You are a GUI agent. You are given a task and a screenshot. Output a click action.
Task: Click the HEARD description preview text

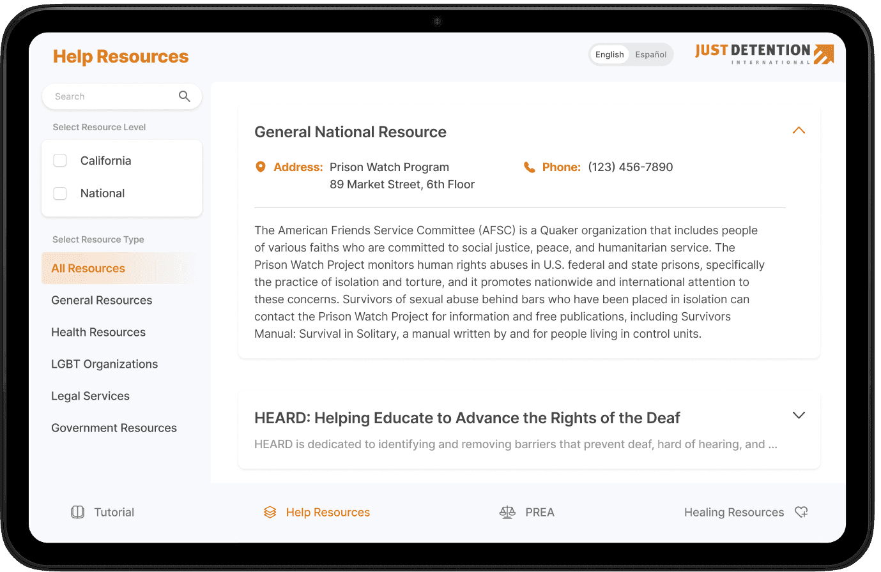(516, 444)
